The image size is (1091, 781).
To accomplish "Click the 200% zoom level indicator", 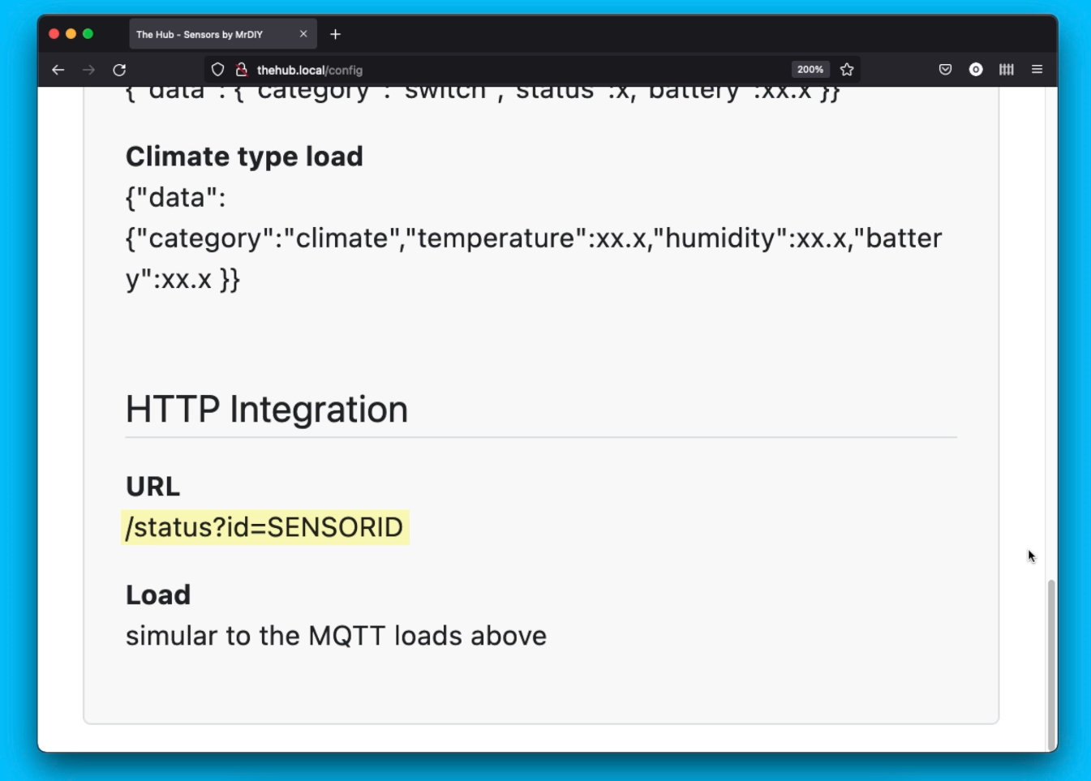I will pos(810,70).
